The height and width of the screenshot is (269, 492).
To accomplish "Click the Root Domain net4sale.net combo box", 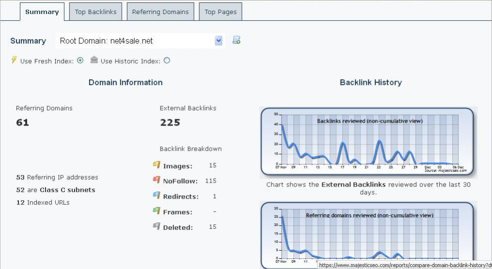I will pyautogui.click(x=140, y=41).
